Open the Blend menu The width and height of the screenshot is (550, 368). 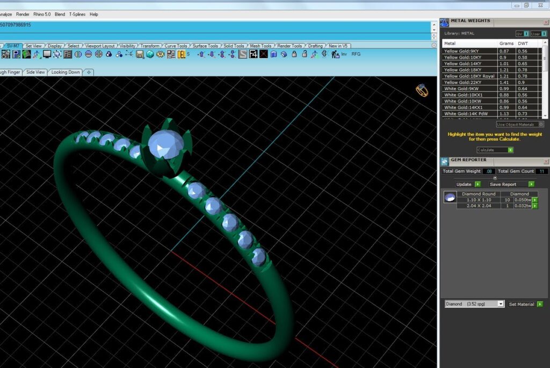60,15
